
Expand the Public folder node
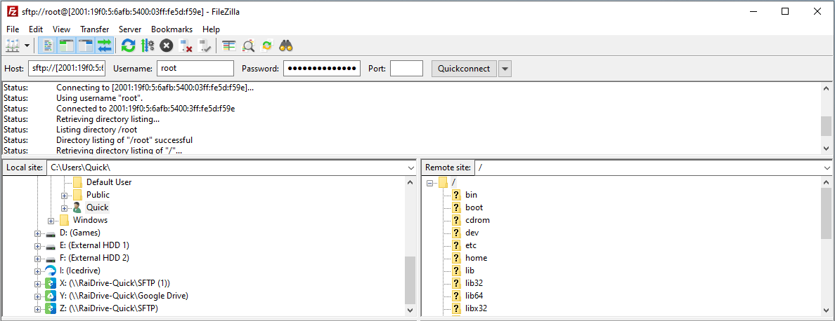[65, 195]
